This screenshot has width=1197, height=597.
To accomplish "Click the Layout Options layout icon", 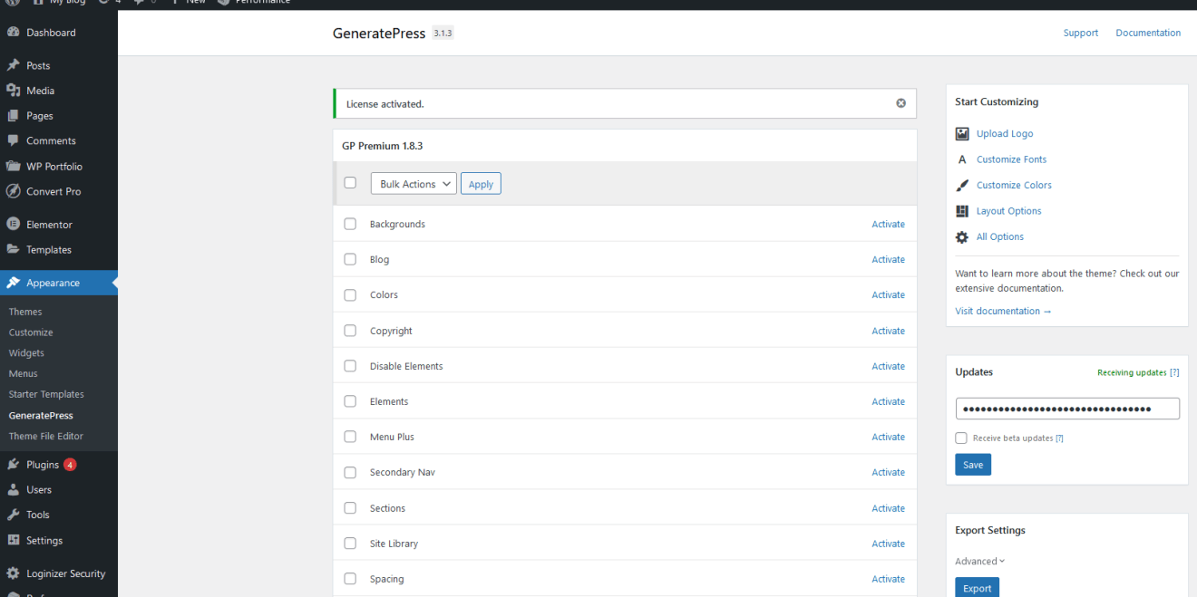I will point(961,210).
